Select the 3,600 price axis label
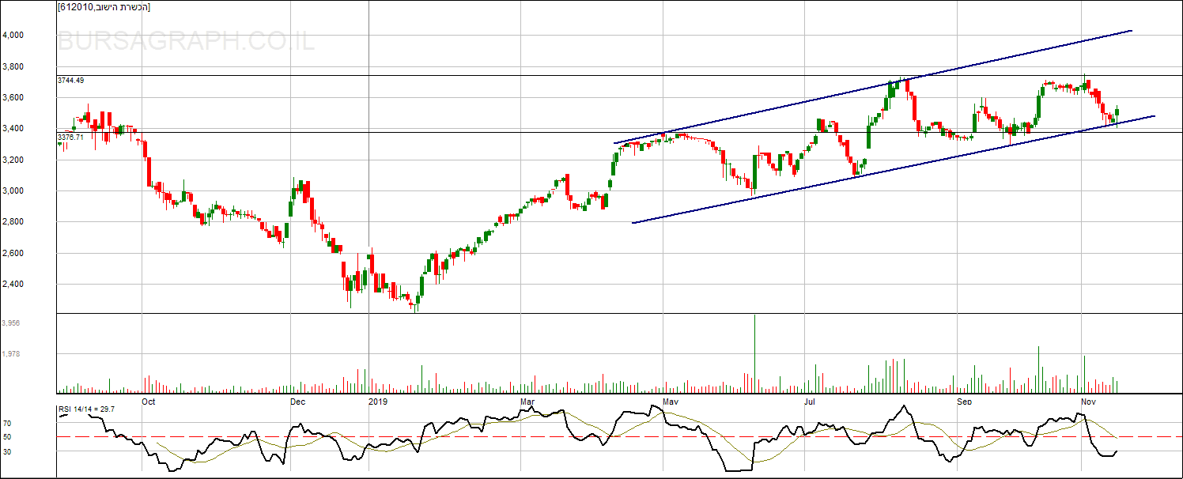 point(14,98)
